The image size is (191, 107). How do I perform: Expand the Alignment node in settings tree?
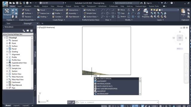(7, 54)
